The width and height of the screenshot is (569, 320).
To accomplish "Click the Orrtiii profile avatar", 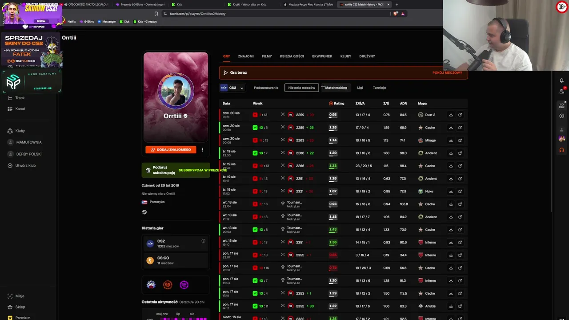I will click(x=176, y=92).
